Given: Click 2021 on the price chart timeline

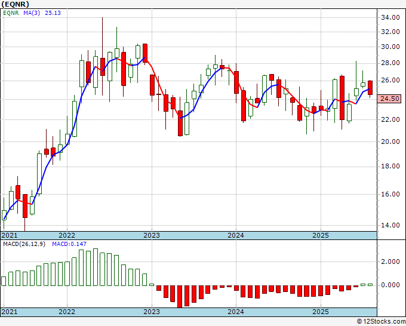Looking at the screenshot, I should click(x=10, y=235).
